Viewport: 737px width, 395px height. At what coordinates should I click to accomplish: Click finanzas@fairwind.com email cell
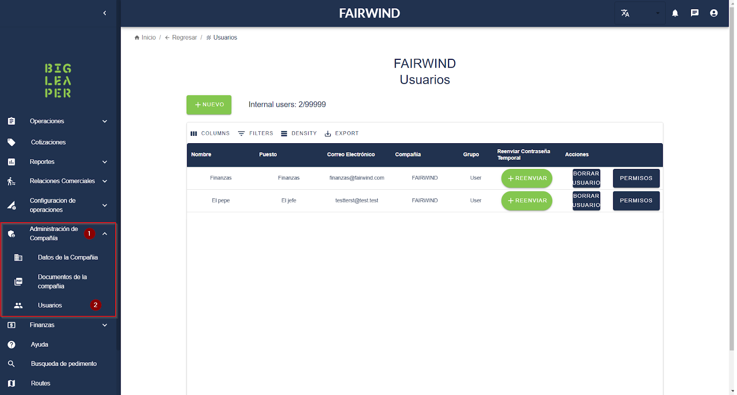click(357, 178)
